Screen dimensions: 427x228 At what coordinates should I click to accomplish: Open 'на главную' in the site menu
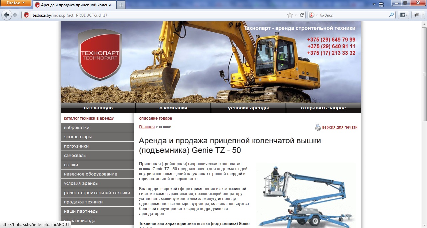point(98,108)
